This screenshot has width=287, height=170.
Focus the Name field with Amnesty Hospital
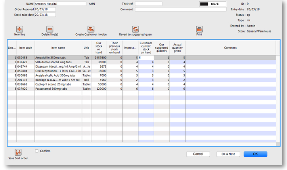60,4
